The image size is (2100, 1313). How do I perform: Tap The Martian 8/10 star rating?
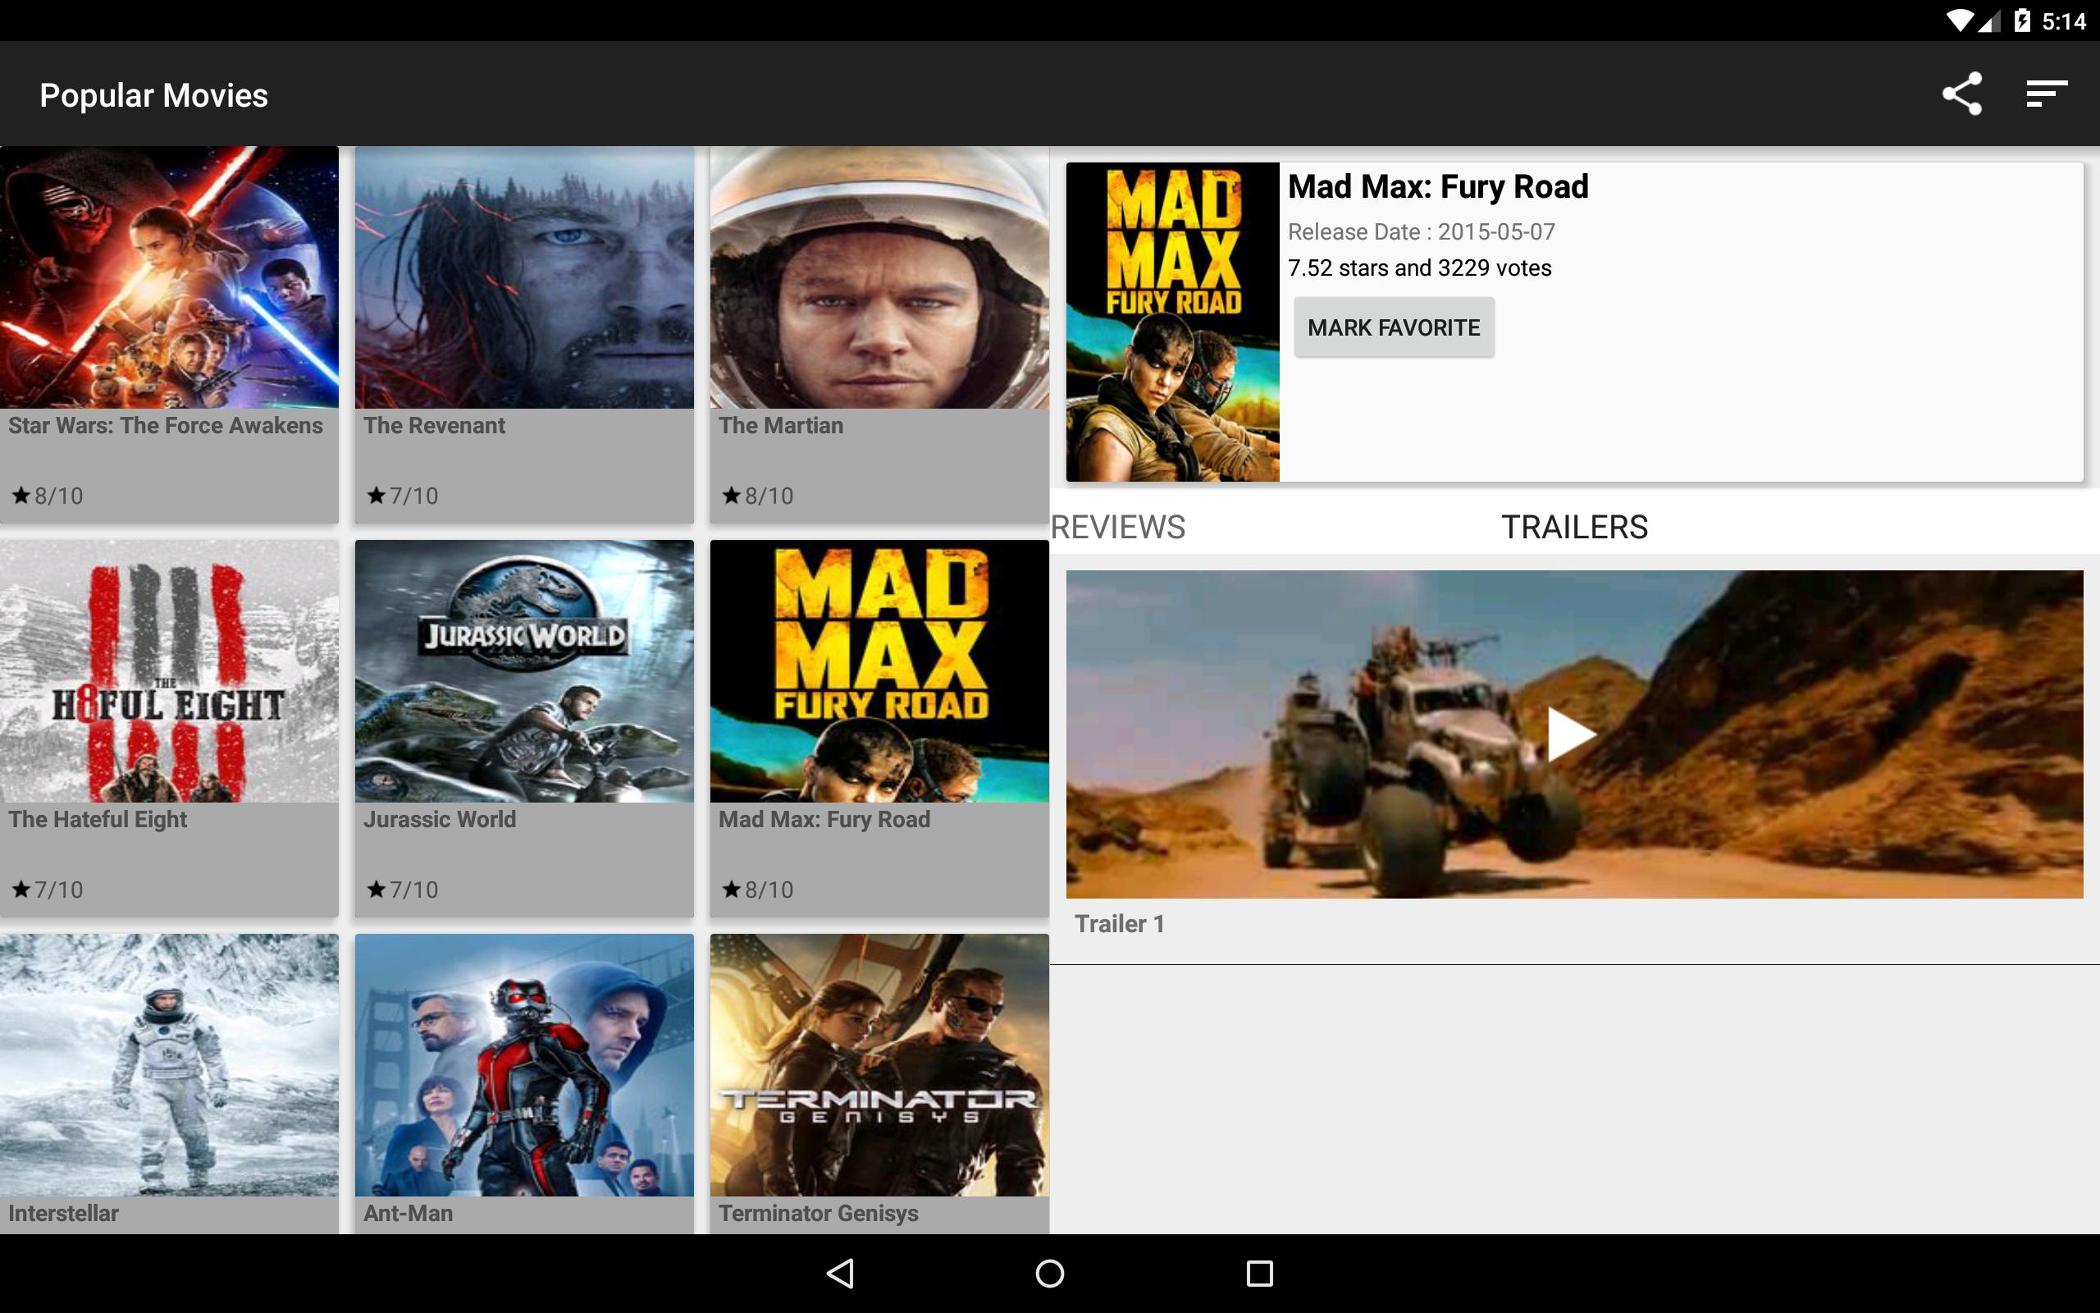[x=758, y=496]
